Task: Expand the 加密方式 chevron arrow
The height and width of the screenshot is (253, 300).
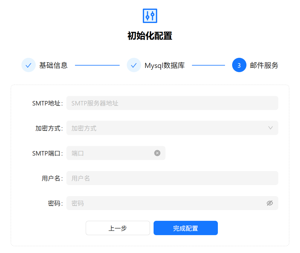Action: point(270,128)
